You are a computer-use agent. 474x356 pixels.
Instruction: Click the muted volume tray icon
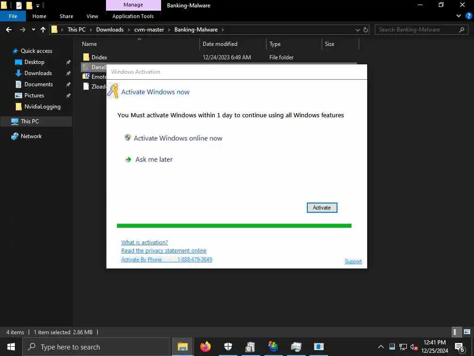[x=414, y=347]
